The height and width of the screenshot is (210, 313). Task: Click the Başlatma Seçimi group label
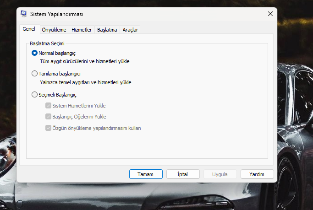pos(47,43)
